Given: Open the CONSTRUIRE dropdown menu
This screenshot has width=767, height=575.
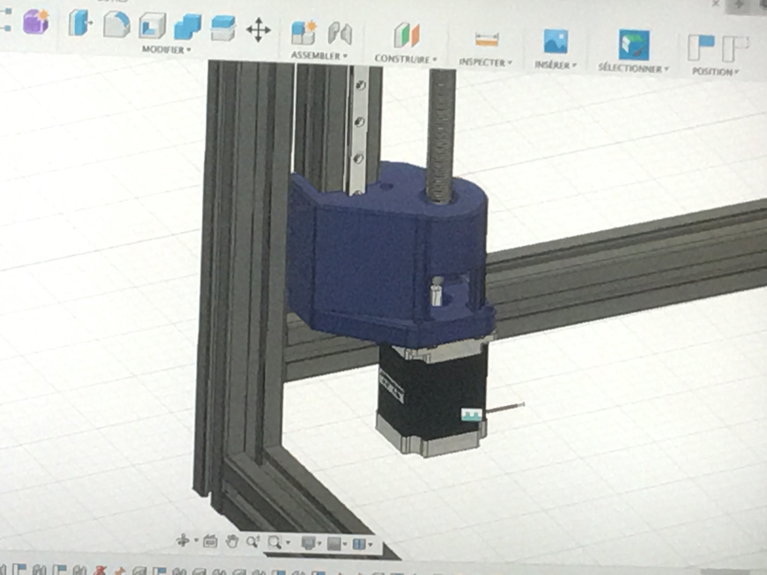Looking at the screenshot, I should pos(406,59).
